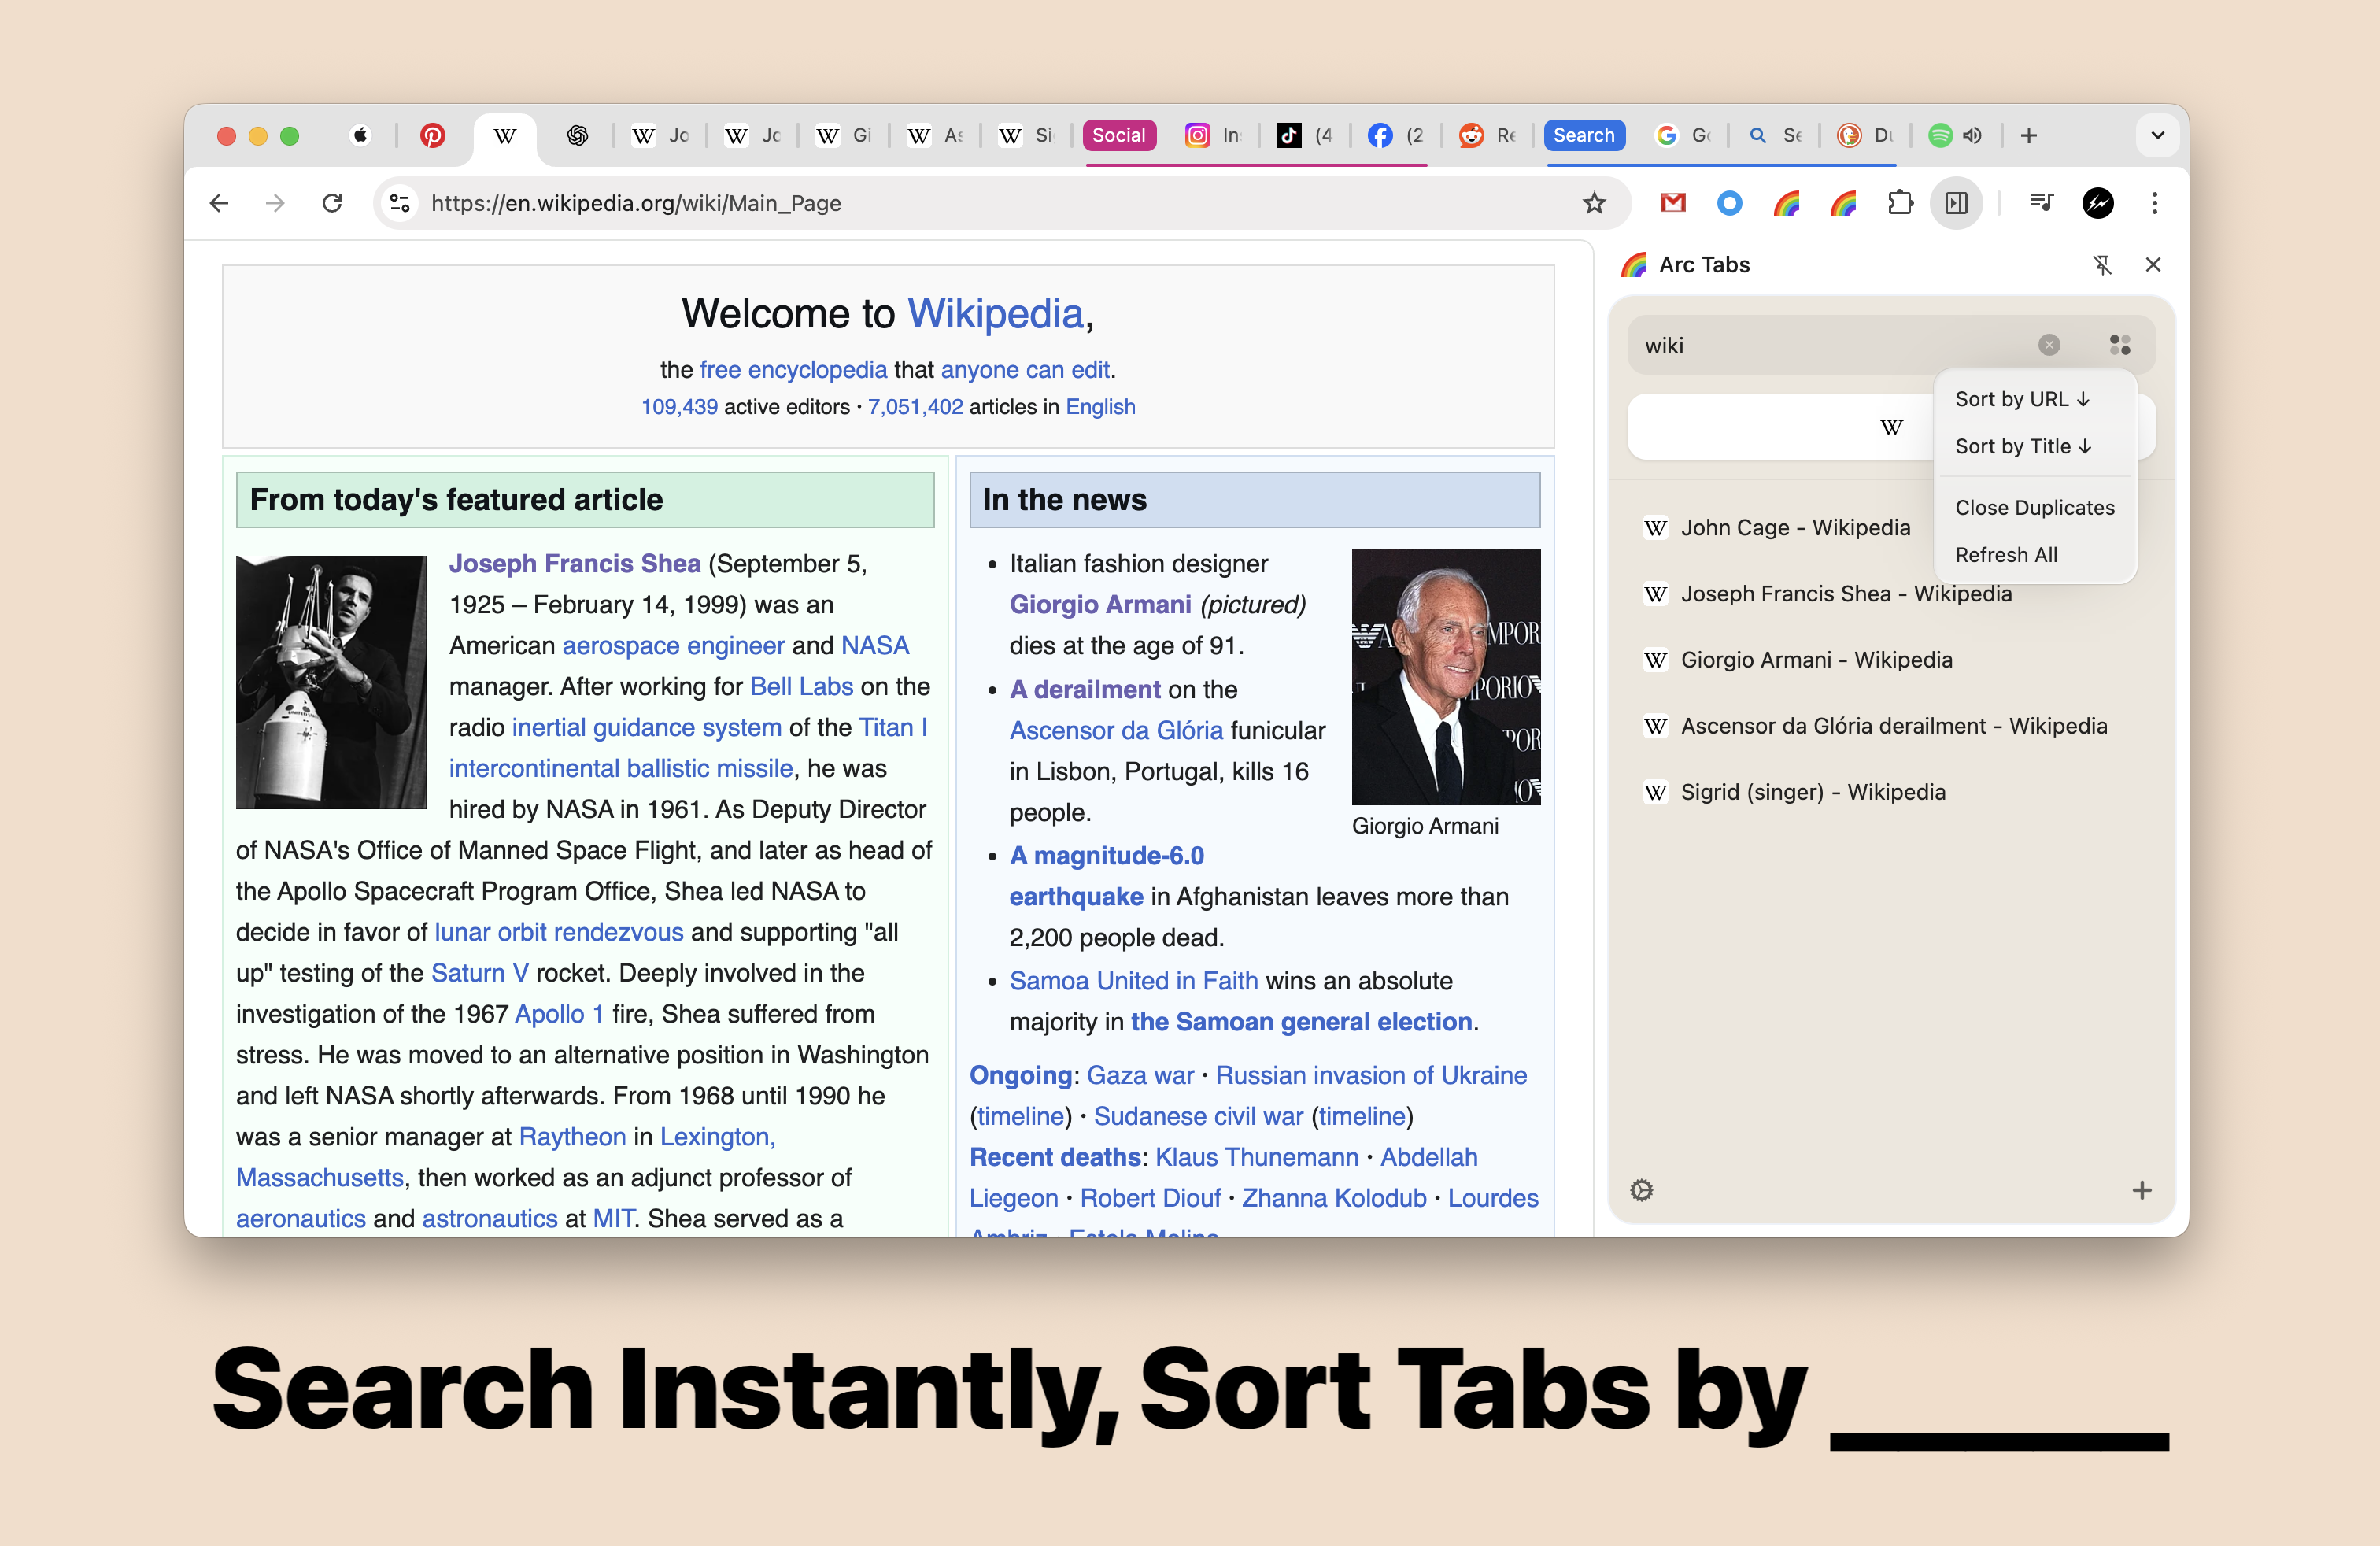Image resolution: width=2380 pixels, height=1546 pixels.
Task: Switch to the Reddit tab
Action: coord(1486,135)
